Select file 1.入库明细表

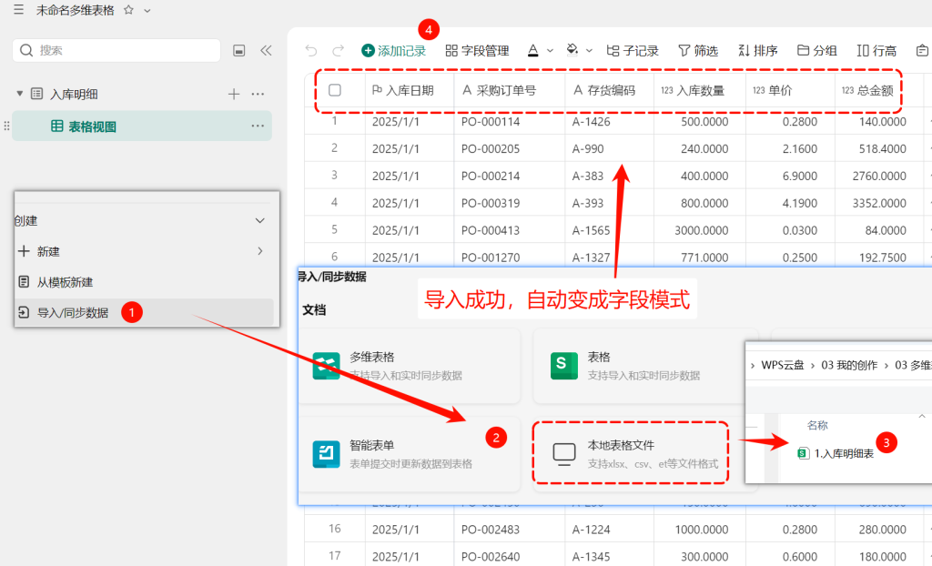(x=836, y=454)
